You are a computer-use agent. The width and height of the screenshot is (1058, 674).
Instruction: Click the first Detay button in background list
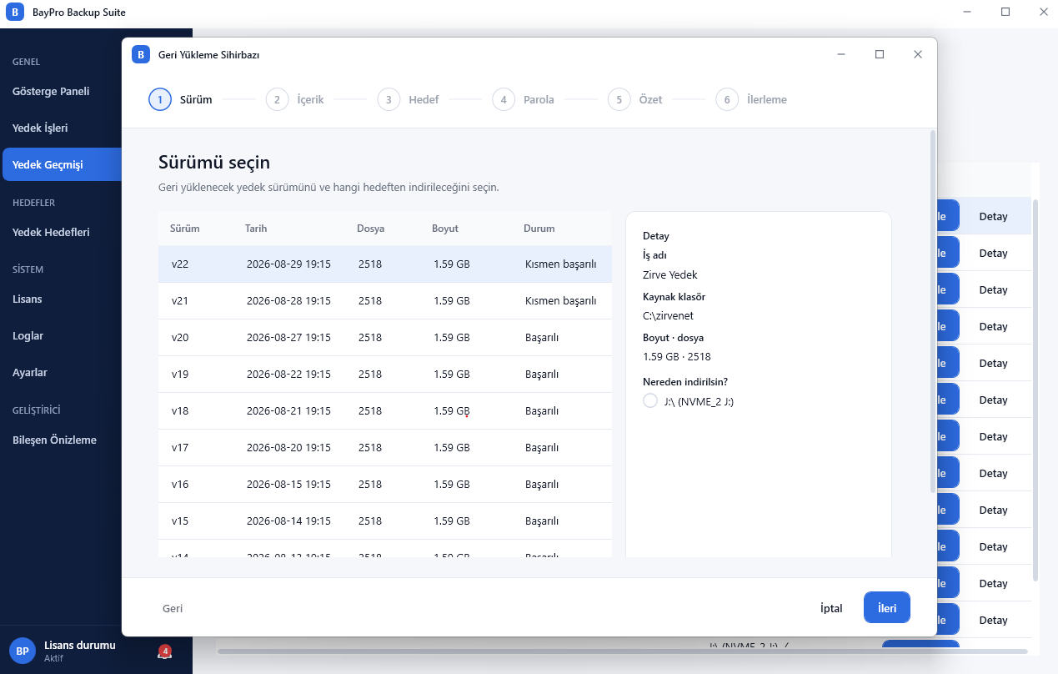pos(993,217)
